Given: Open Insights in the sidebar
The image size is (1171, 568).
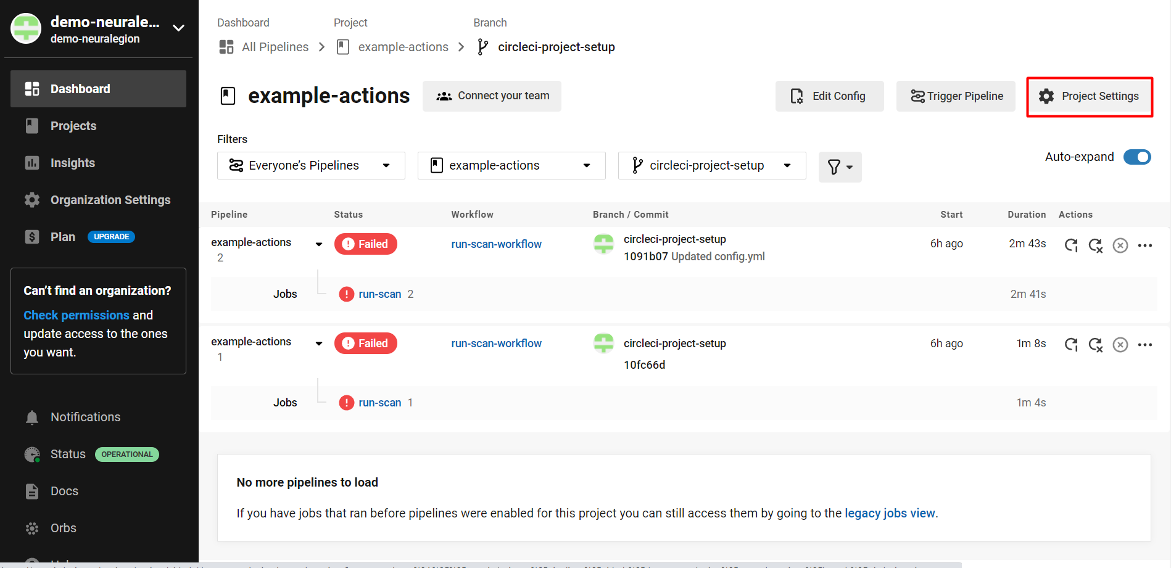Looking at the screenshot, I should (x=73, y=163).
